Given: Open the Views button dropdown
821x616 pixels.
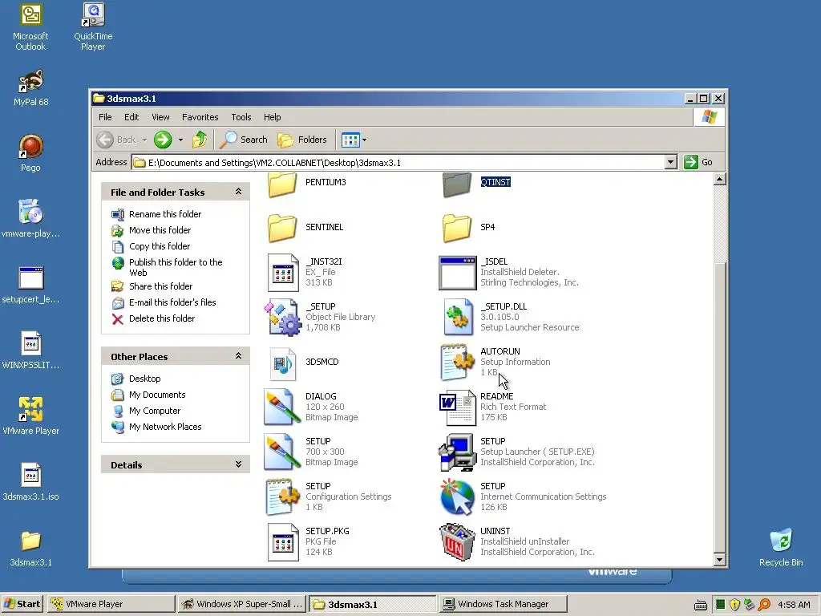Looking at the screenshot, I should (x=365, y=140).
